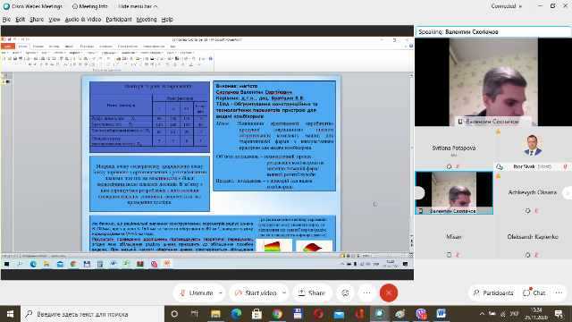Open the Windows notification center
Screen dimensions: 572x322
pos(559,314)
